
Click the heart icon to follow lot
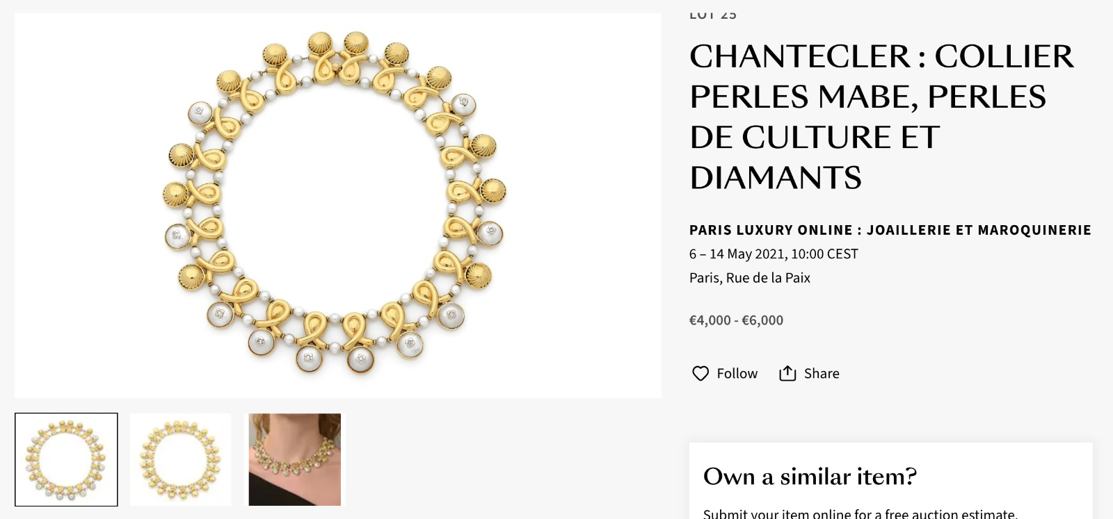[x=700, y=374]
